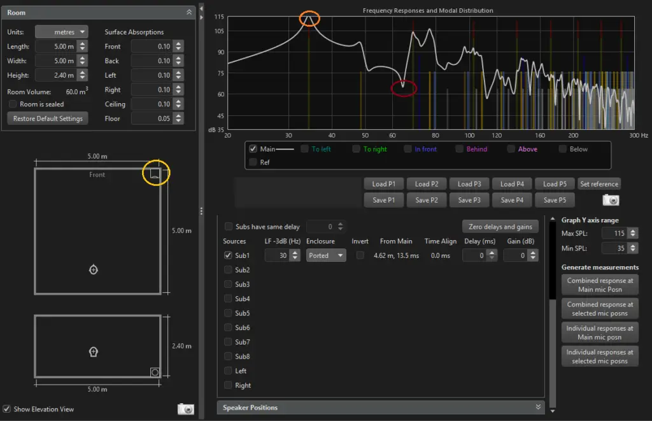Select the subwoofer icon in the plan view corner
This screenshot has width=652, height=421.
coord(156,173)
